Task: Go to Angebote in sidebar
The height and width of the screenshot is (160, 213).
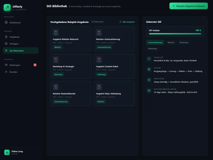Action: (21, 37)
